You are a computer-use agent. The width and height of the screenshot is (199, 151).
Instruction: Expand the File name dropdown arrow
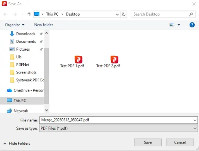pos(195,120)
